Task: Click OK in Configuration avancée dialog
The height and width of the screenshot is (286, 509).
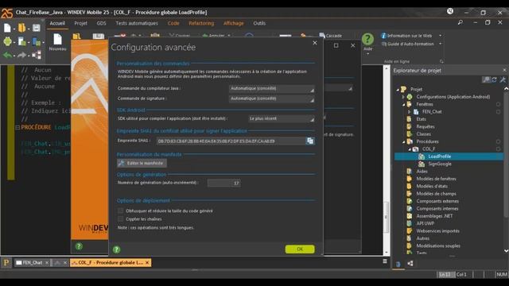Action: [x=300, y=249]
